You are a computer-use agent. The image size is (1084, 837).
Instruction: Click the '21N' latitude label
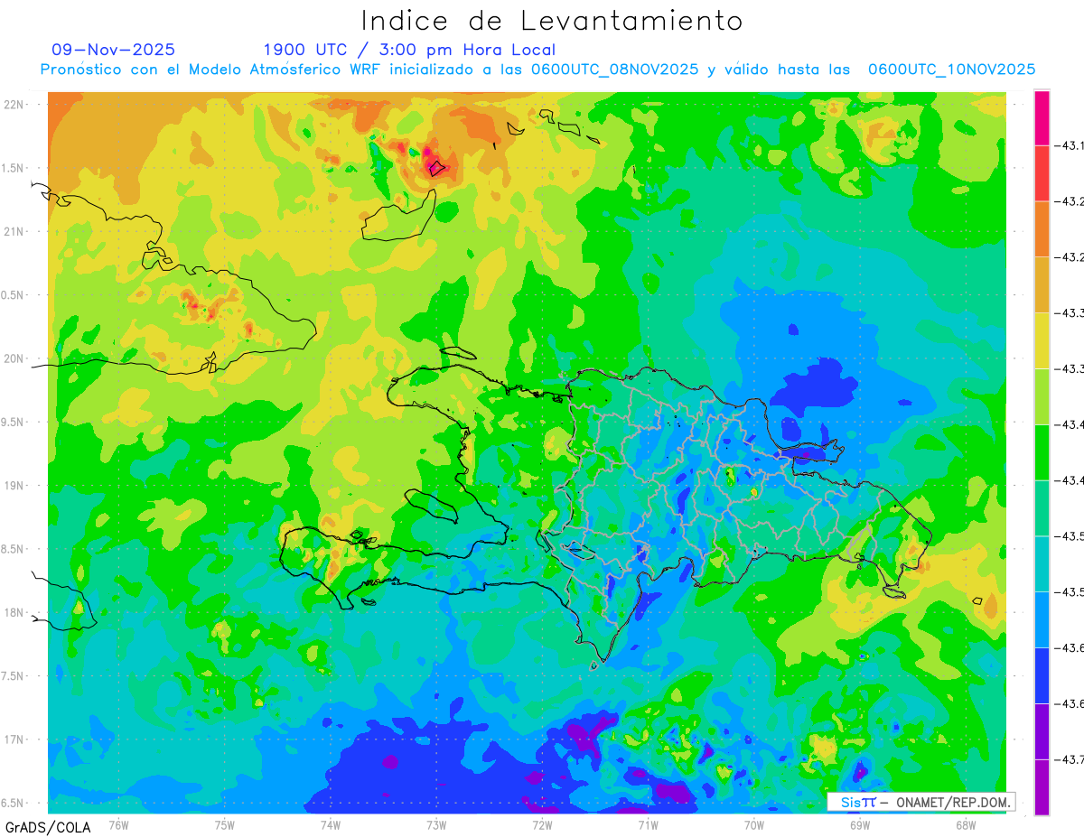(14, 231)
